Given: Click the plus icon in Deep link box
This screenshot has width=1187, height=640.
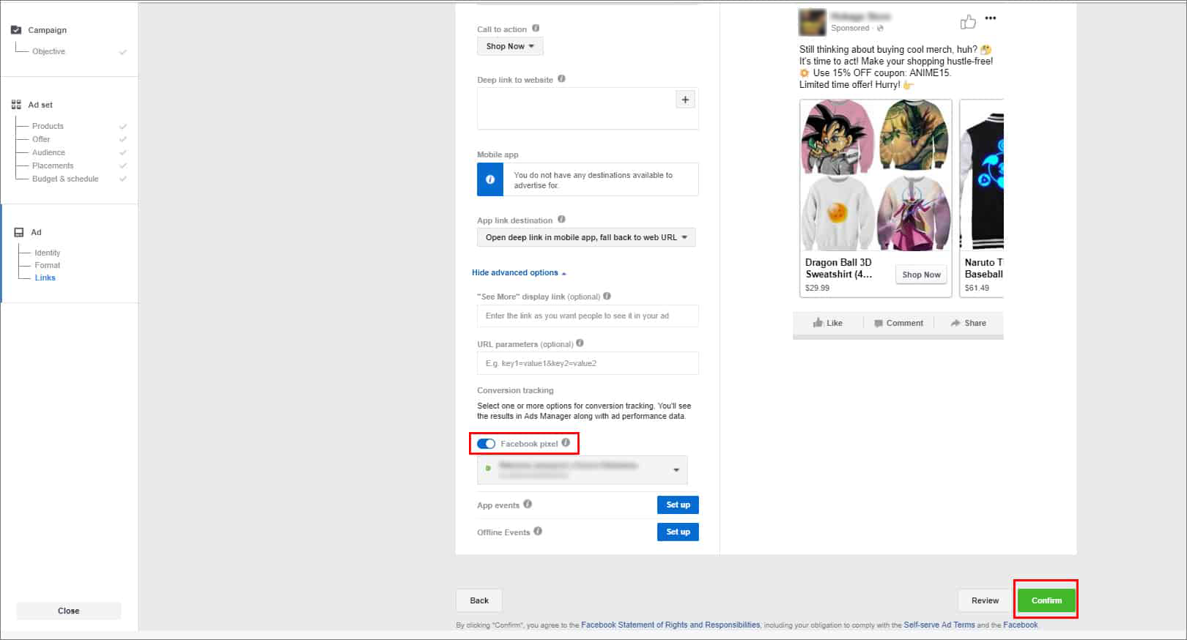Looking at the screenshot, I should 685,100.
